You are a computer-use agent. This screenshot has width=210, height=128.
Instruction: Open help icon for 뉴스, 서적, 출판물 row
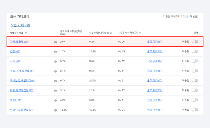pyautogui.click(x=55, y=71)
